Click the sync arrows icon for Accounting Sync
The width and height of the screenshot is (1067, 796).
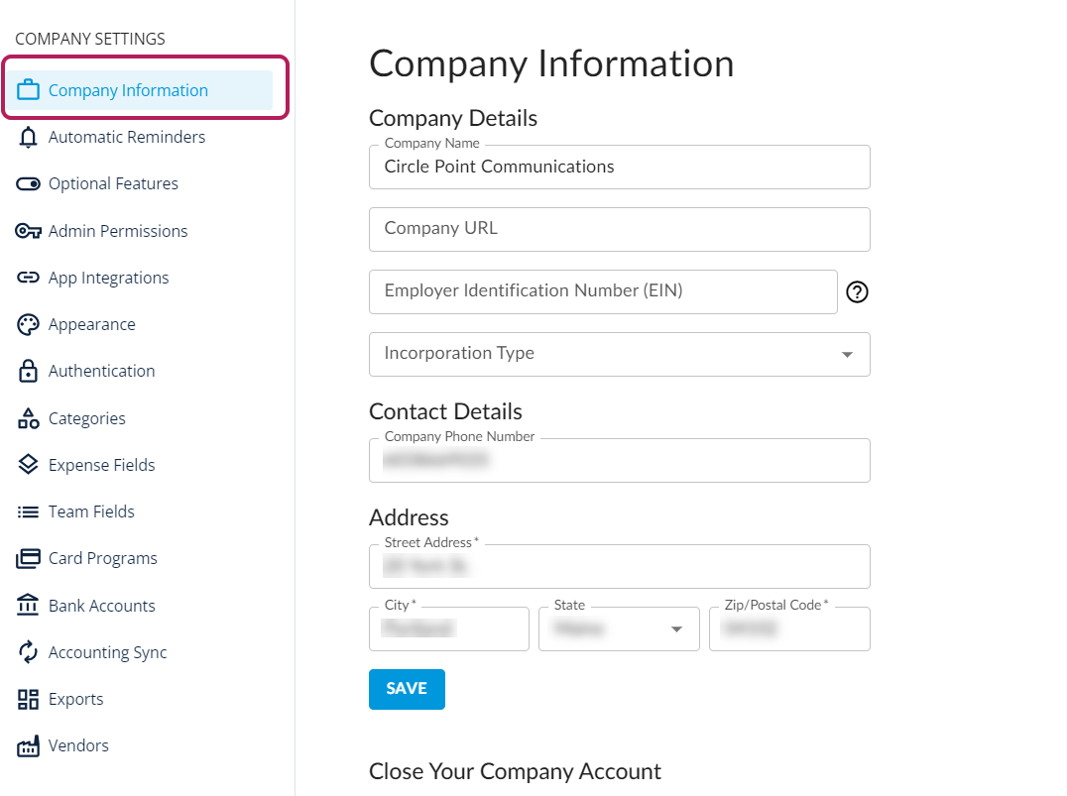(x=29, y=652)
